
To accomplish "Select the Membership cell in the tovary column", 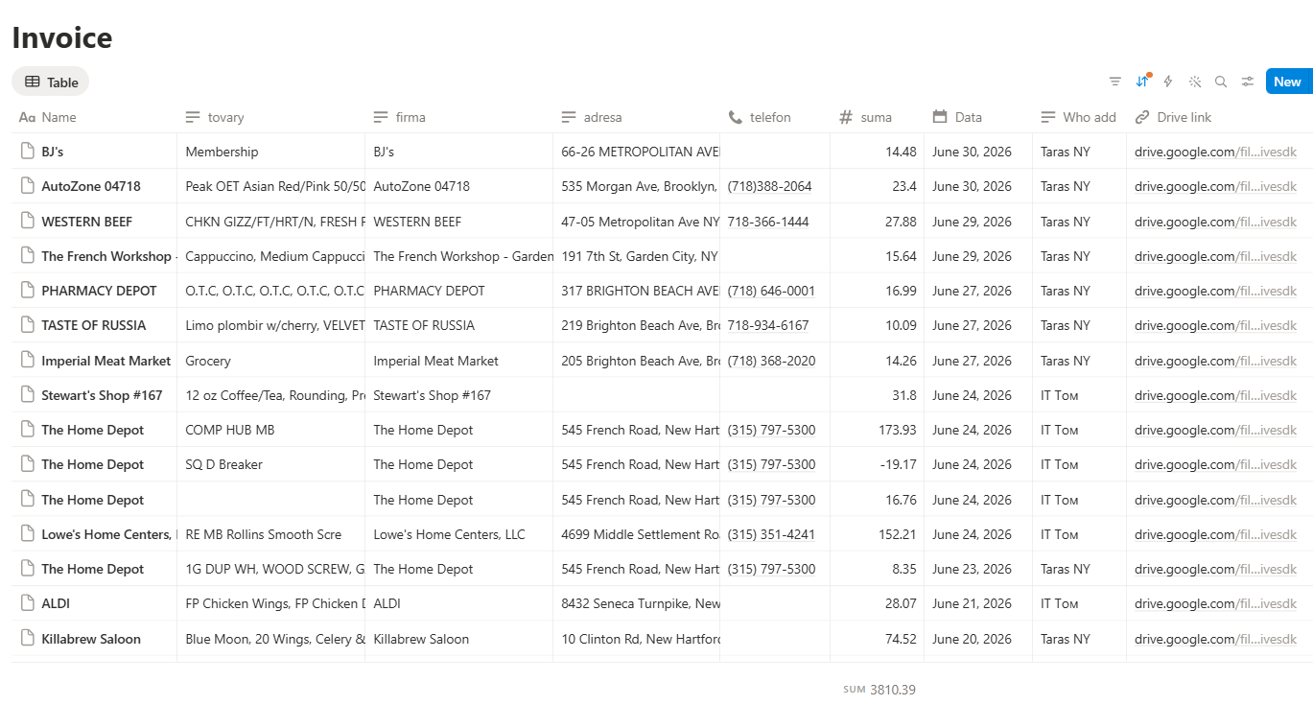I will tap(270, 152).
